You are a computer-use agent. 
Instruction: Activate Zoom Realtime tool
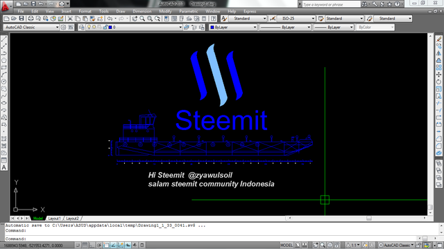(142, 19)
